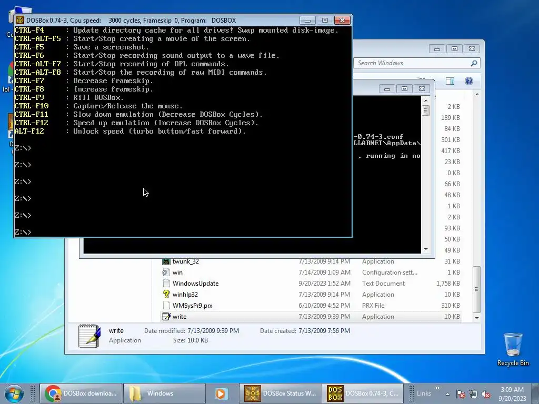Click the large write thumbnail in the details pane

click(89, 336)
